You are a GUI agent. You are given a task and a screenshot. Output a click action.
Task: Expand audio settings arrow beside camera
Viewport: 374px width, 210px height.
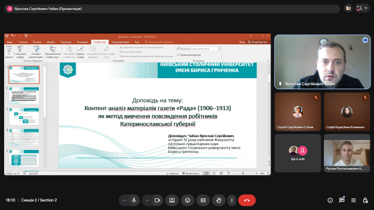[x=147, y=200]
